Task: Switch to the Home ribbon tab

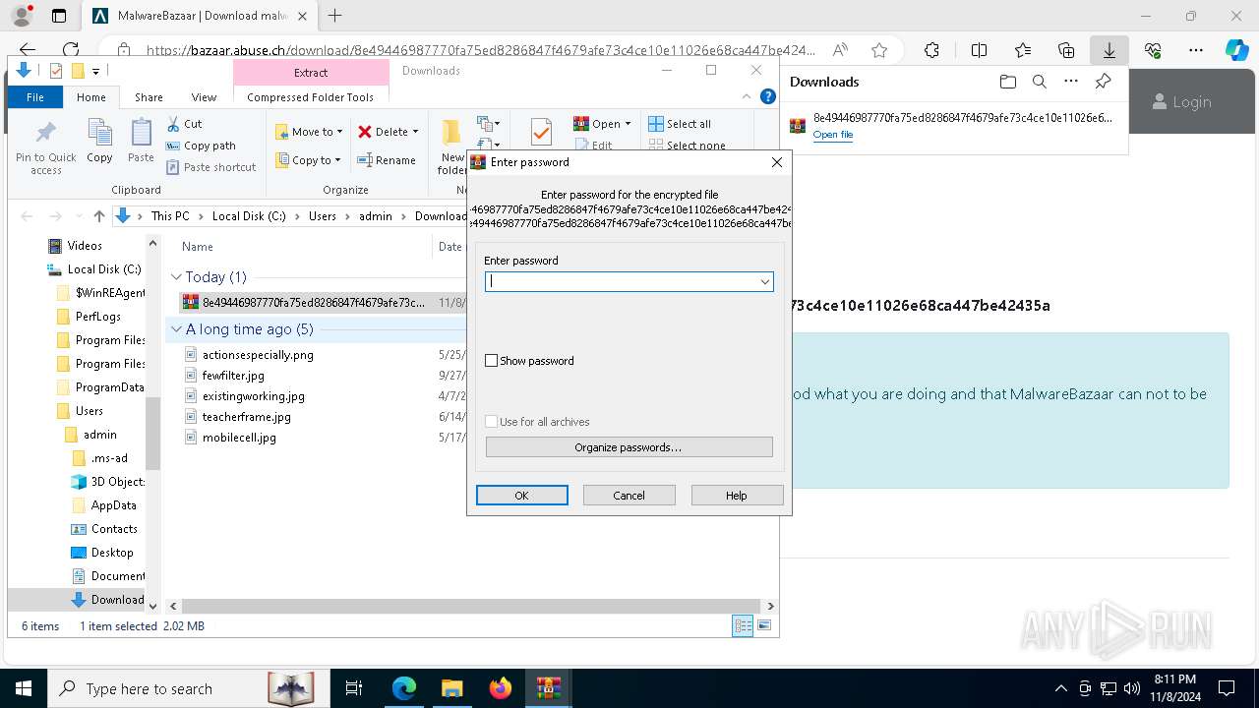Action: click(91, 97)
